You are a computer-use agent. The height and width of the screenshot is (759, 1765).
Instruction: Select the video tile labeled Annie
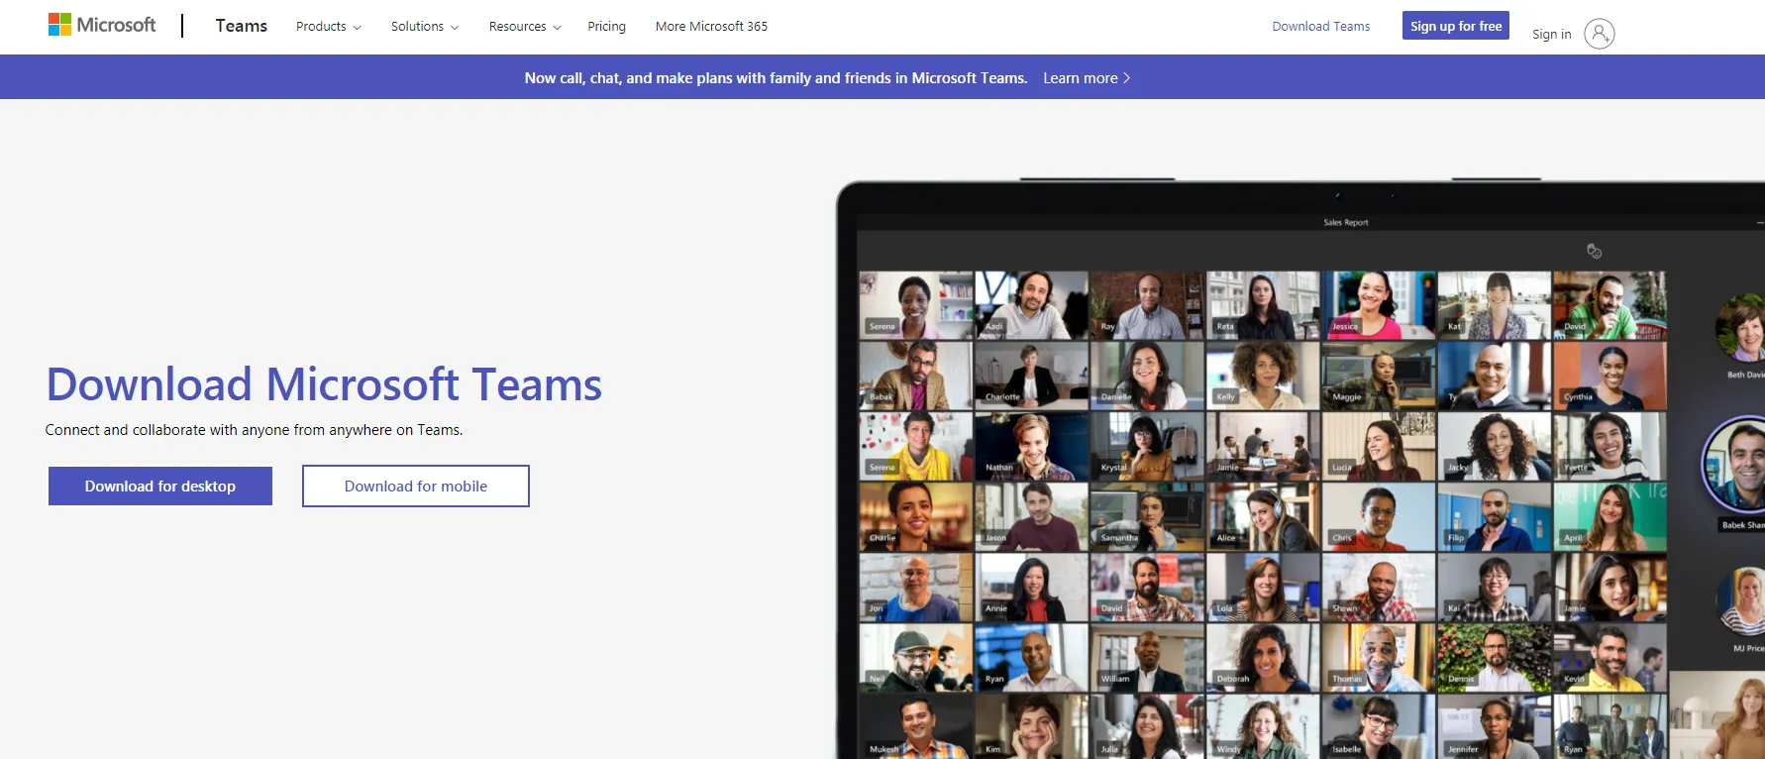pos(1031,587)
